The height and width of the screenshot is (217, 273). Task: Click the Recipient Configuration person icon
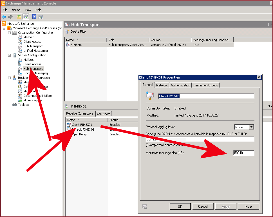point(14,78)
